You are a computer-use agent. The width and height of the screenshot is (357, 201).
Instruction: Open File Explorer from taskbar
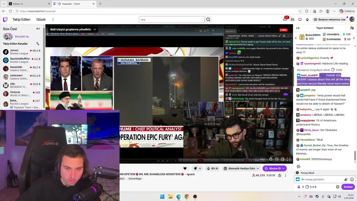[x=170, y=197]
